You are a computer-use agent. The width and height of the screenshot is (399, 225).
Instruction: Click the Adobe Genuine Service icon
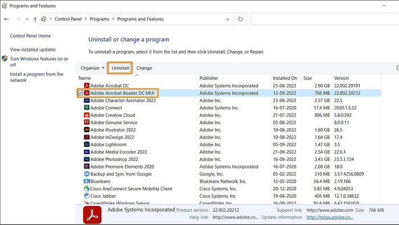(87, 122)
